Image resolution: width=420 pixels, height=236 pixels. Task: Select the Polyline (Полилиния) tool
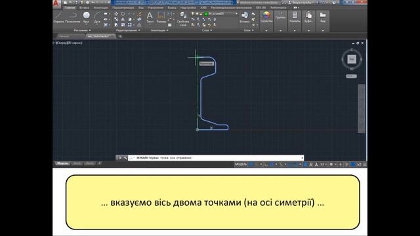pyautogui.click(x=73, y=18)
